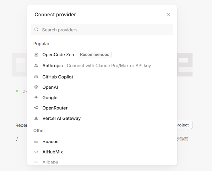Click the Anthropic logo icon

click(x=36, y=66)
